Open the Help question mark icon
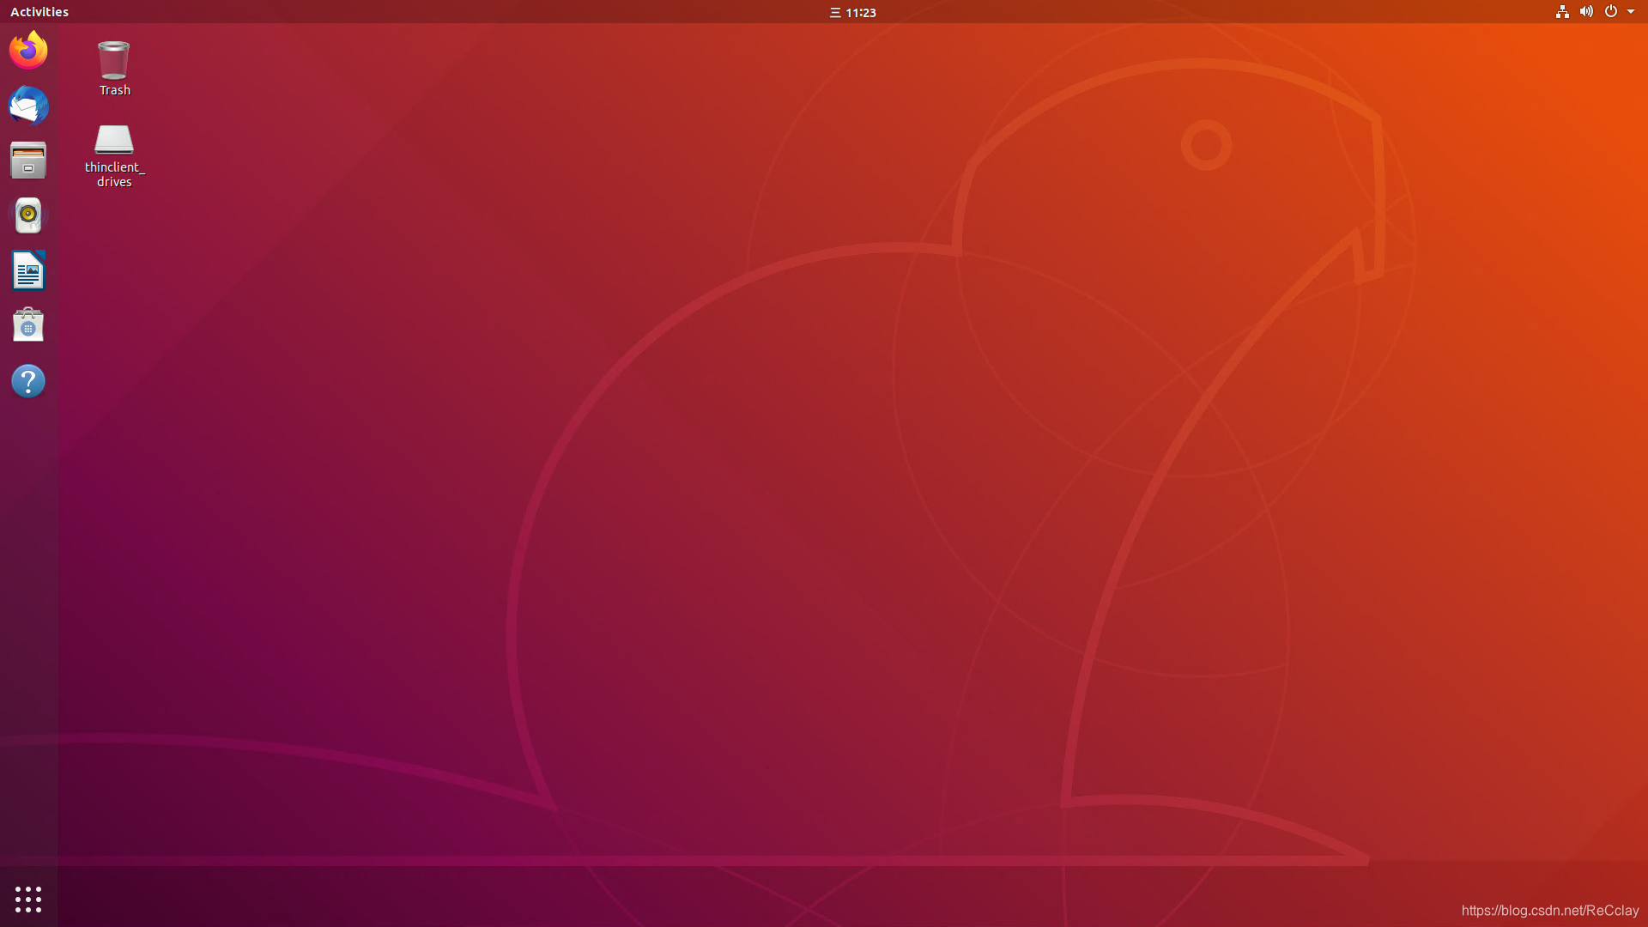Image resolution: width=1648 pixels, height=927 pixels. click(28, 381)
